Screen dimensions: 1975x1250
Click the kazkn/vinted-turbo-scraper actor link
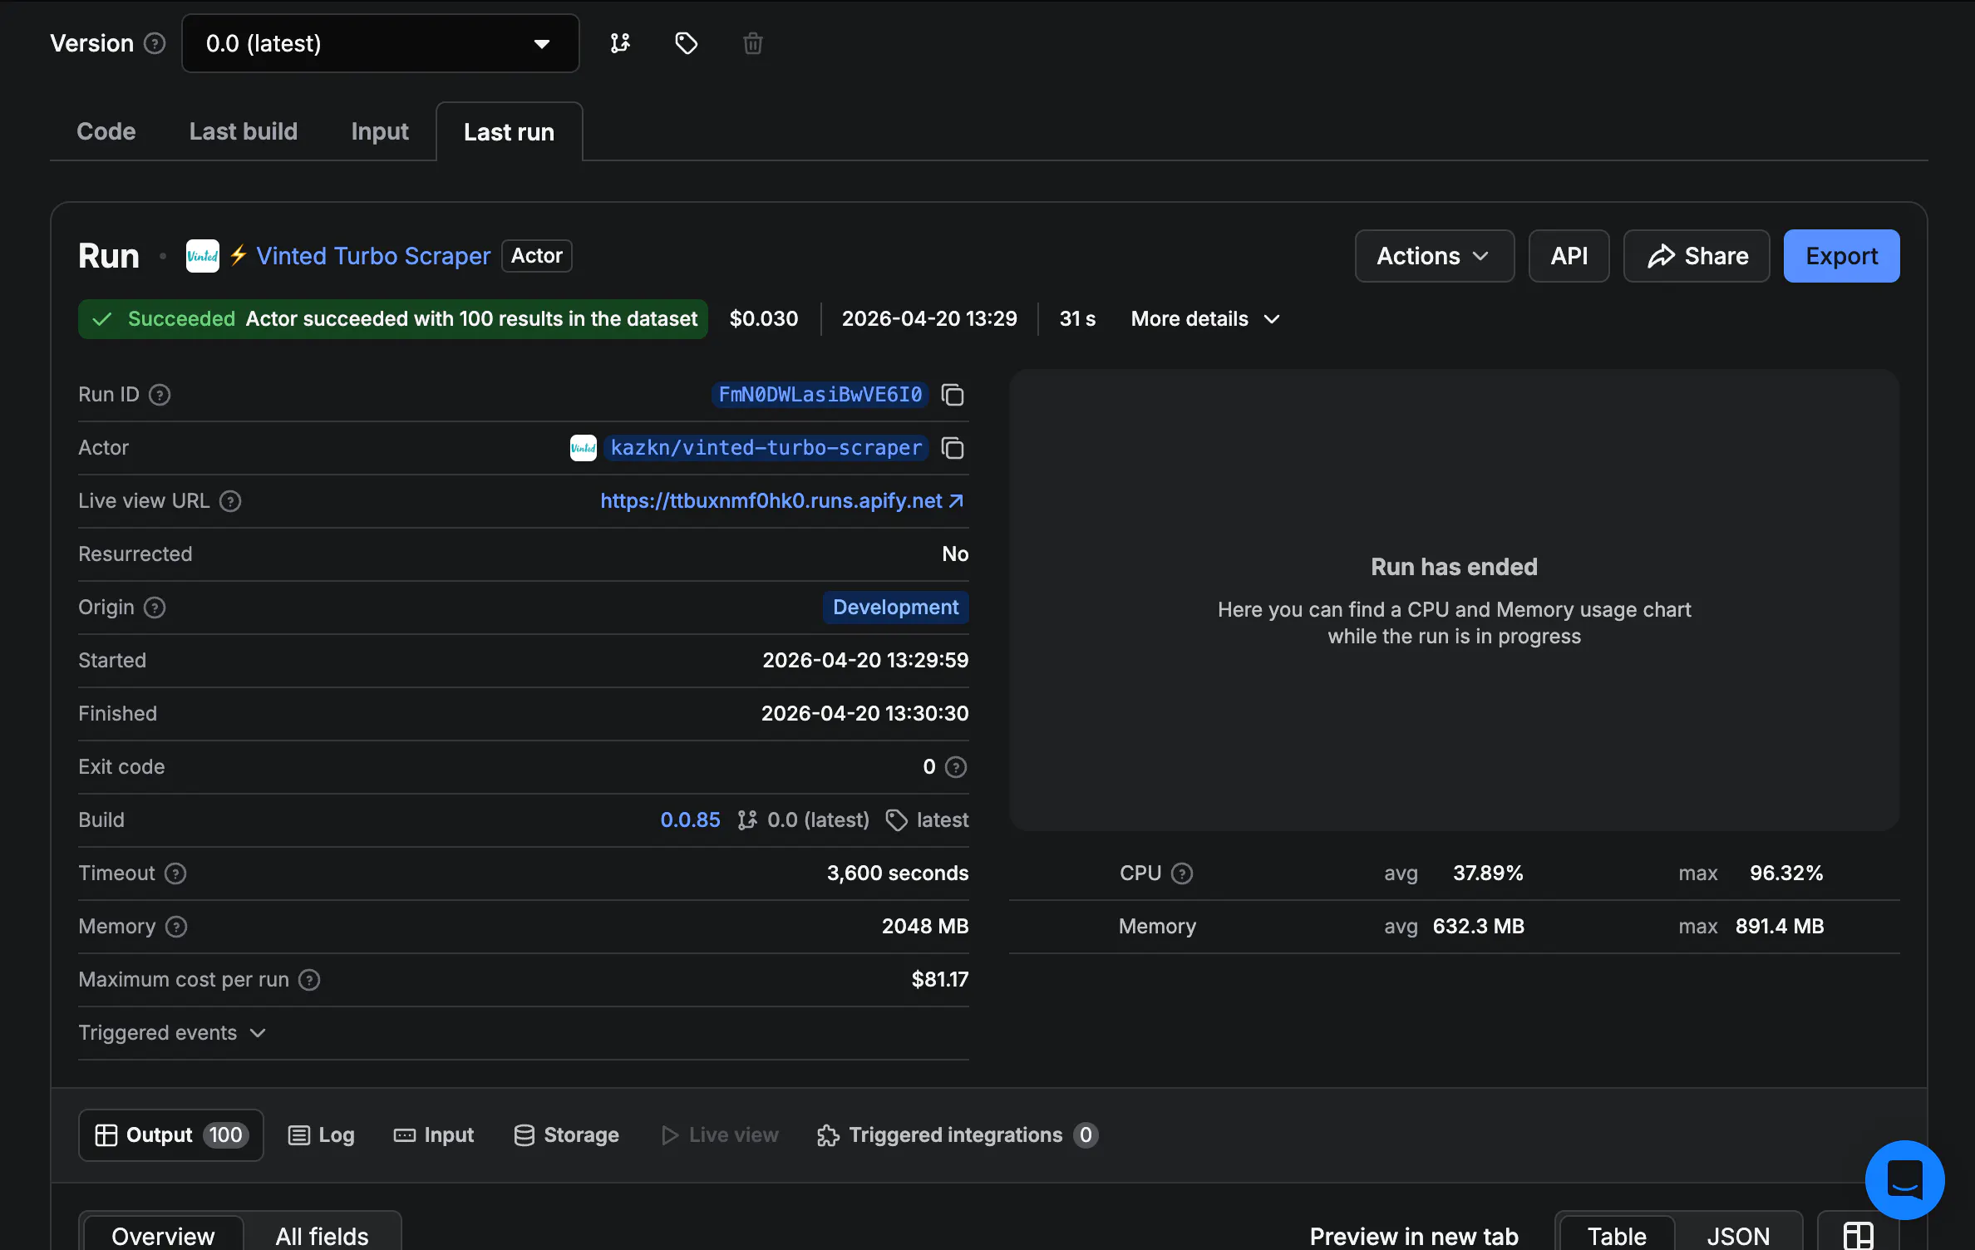pyautogui.click(x=766, y=448)
